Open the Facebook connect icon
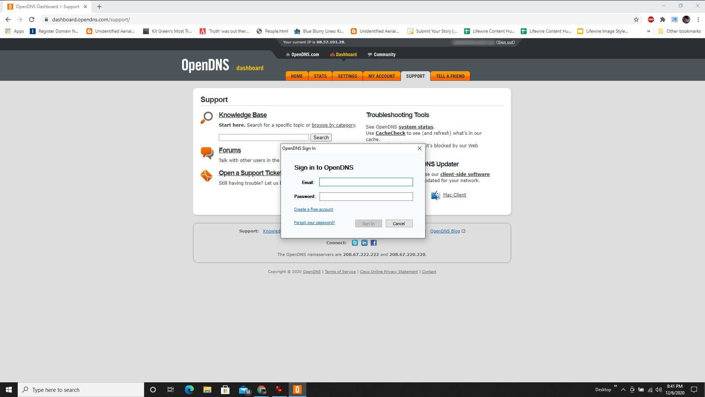This screenshot has height=397, width=705. tap(374, 243)
